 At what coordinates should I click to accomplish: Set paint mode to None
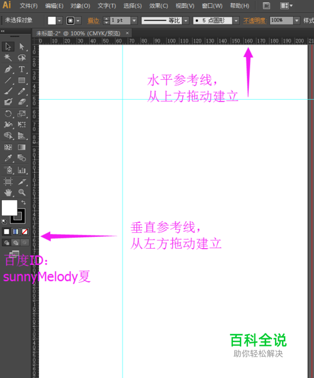24,232
